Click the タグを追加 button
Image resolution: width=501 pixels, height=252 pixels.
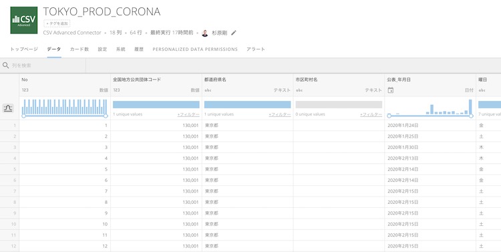coord(57,23)
